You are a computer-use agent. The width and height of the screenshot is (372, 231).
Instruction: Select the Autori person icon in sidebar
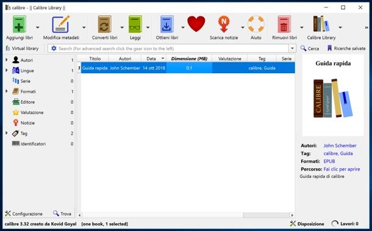(16, 60)
